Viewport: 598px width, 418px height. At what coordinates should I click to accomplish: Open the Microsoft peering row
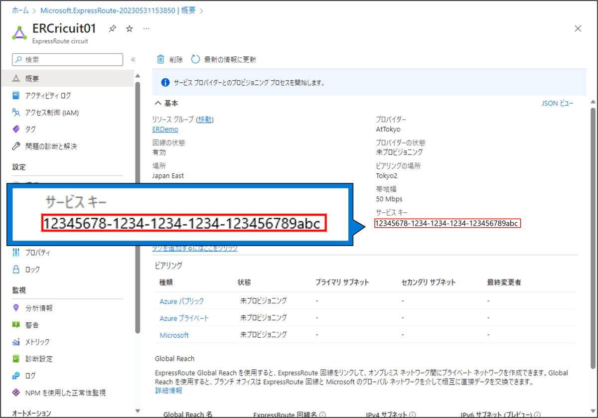pyautogui.click(x=174, y=335)
